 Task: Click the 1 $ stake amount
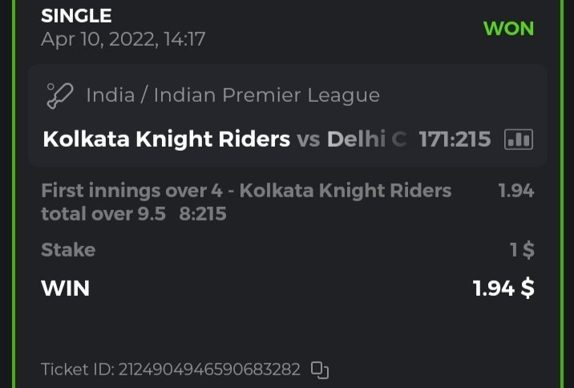point(522,250)
